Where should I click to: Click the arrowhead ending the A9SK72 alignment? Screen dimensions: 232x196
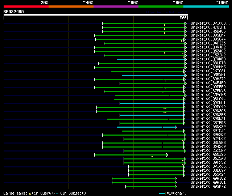[x=175, y=187]
